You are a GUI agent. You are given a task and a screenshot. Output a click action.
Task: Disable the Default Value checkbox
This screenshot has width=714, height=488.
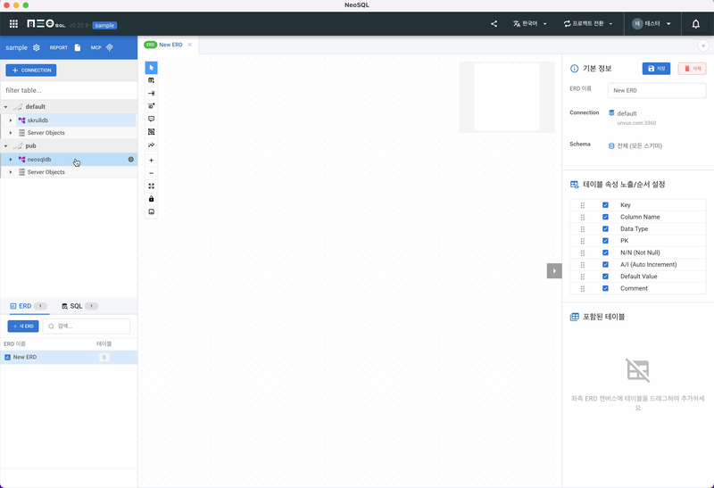tap(605, 277)
